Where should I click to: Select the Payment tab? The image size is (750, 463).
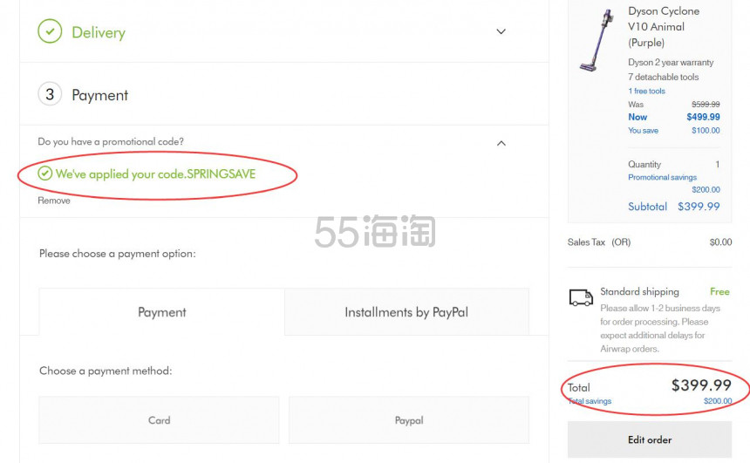[x=161, y=312]
